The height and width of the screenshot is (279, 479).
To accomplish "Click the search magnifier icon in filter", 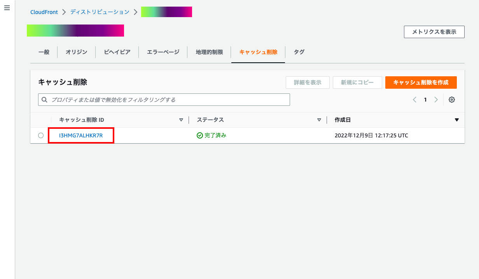I will [45, 100].
